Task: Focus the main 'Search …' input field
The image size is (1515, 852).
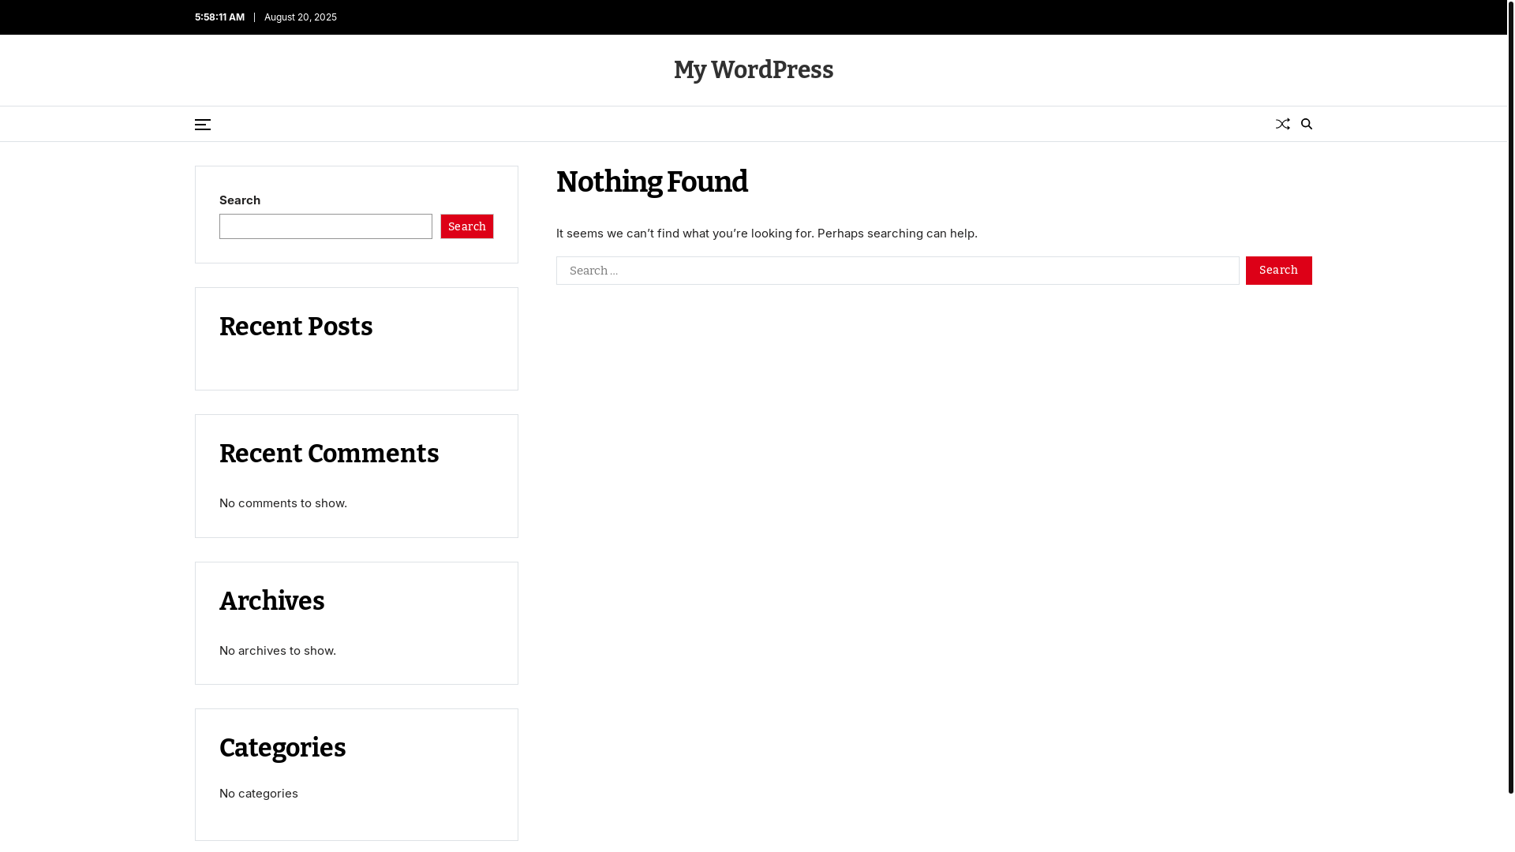Action: coord(897,271)
